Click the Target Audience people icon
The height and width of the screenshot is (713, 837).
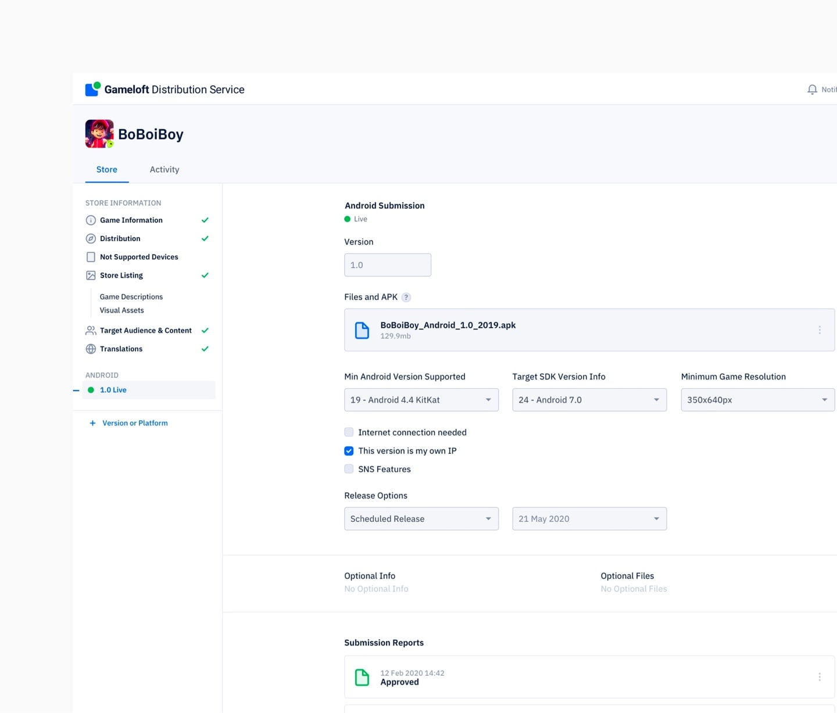(91, 331)
